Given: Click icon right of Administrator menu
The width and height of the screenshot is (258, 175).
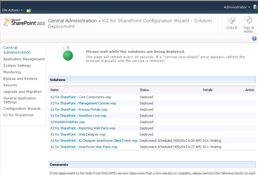Looking at the screenshot, I should pyautogui.click(x=255, y=7).
